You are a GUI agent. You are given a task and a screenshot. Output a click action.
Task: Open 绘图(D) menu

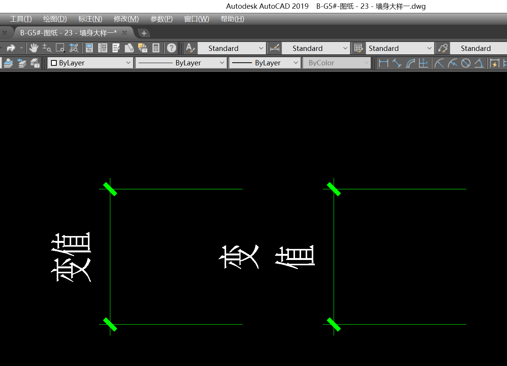point(55,19)
